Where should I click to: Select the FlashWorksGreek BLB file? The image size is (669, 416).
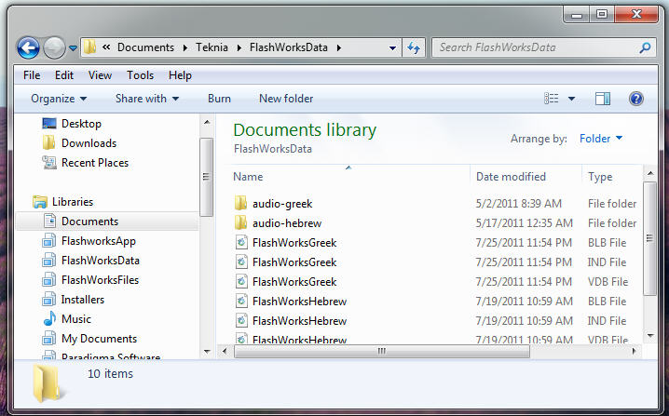294,243
